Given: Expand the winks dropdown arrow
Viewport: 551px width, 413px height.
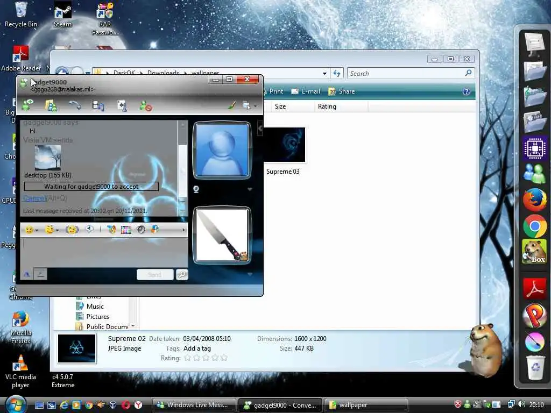Looking at the screenshot, I should [x=57, y=230].
